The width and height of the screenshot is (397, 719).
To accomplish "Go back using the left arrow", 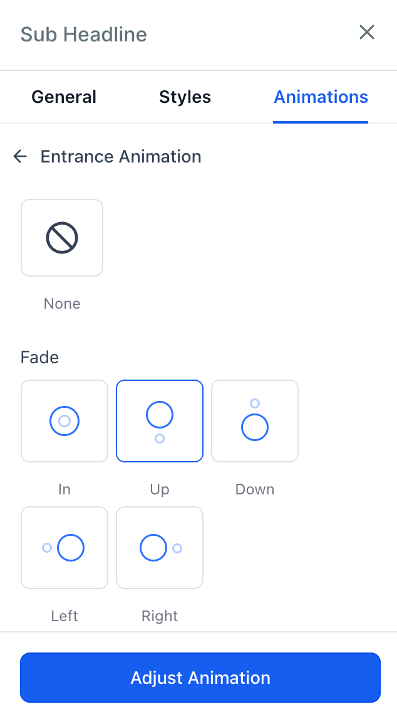I will (x=20, y=157).
